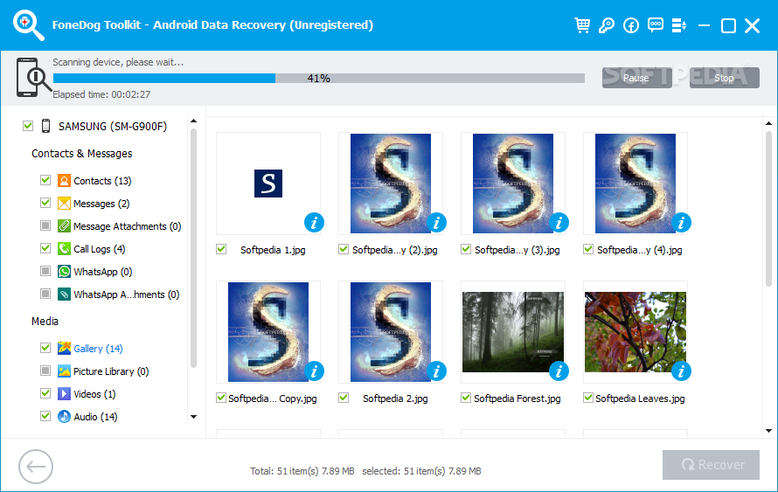
Task: Show info for Softpedia...y (4).jpg
Action: (681, 223)
